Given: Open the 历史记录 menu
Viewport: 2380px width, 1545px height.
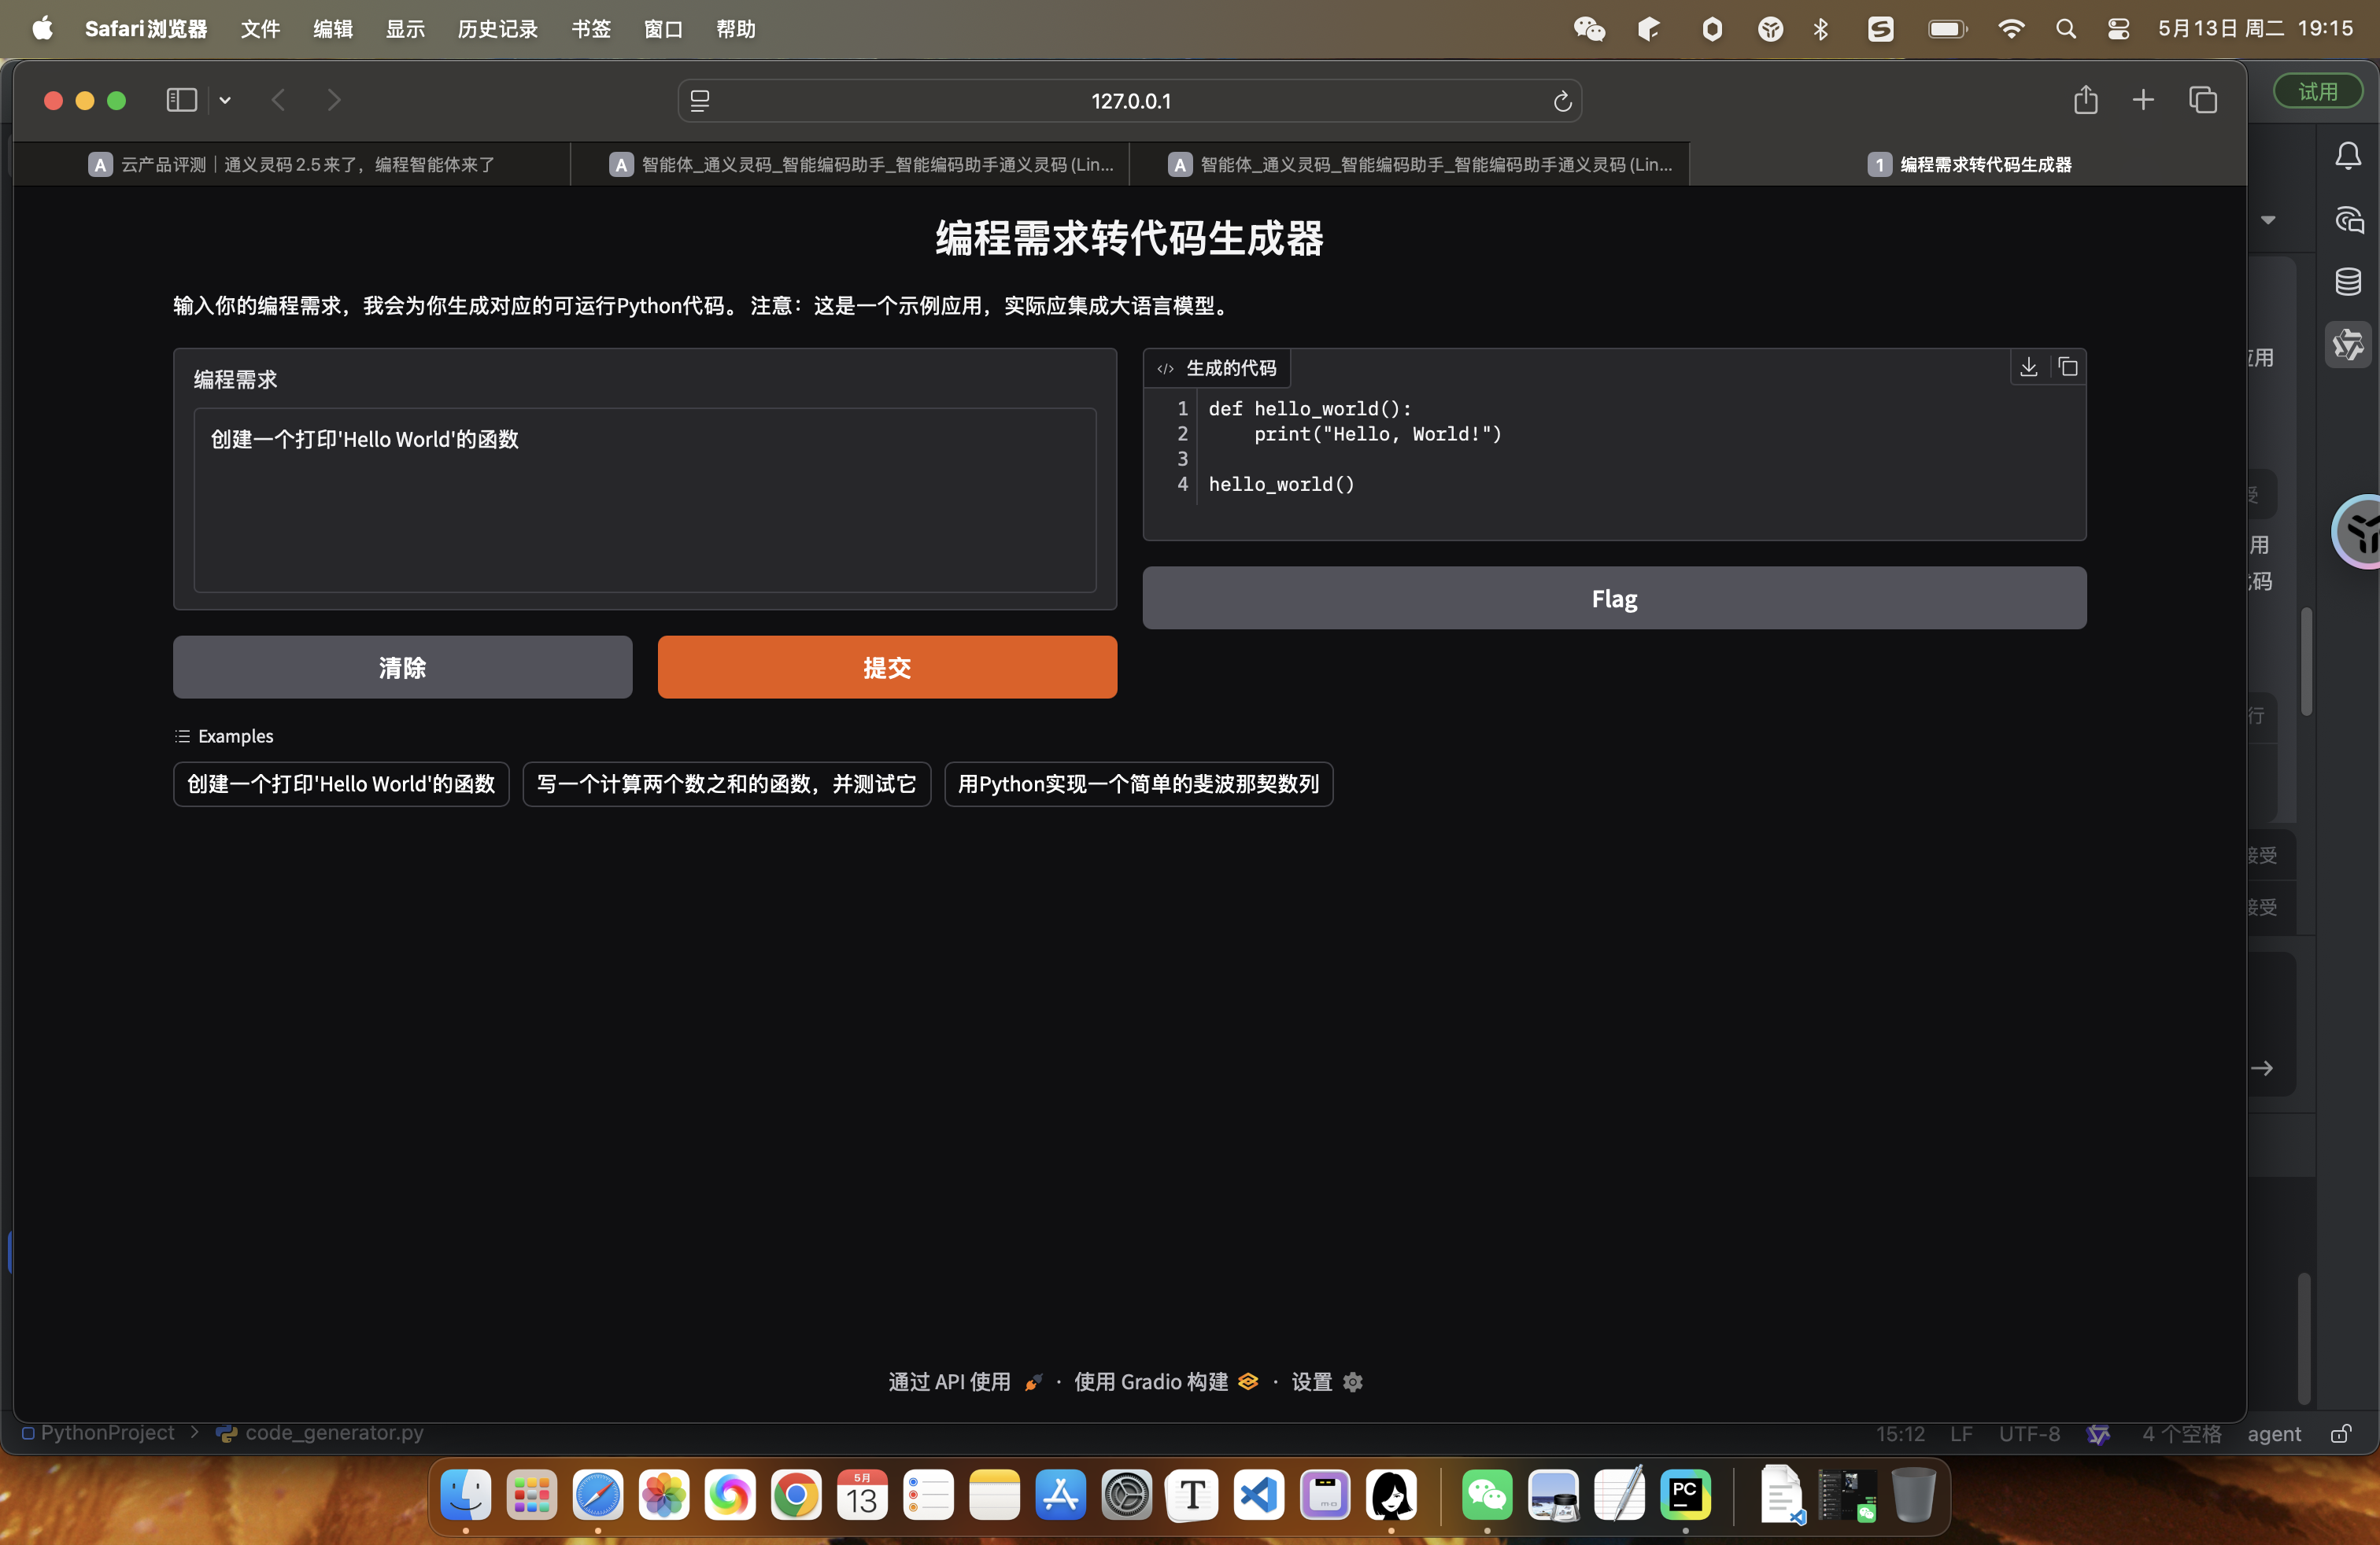Looking at the screenshot, I should point(497,29).
